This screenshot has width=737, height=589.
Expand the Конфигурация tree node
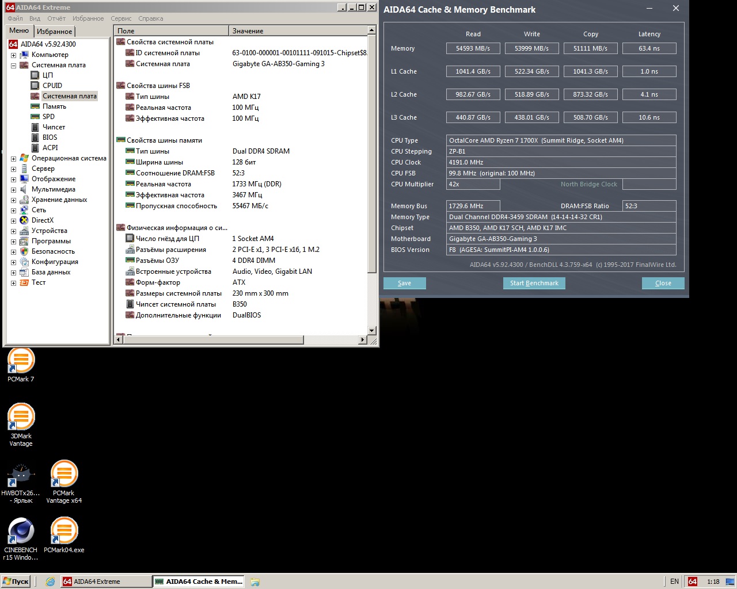click(13, 262)
